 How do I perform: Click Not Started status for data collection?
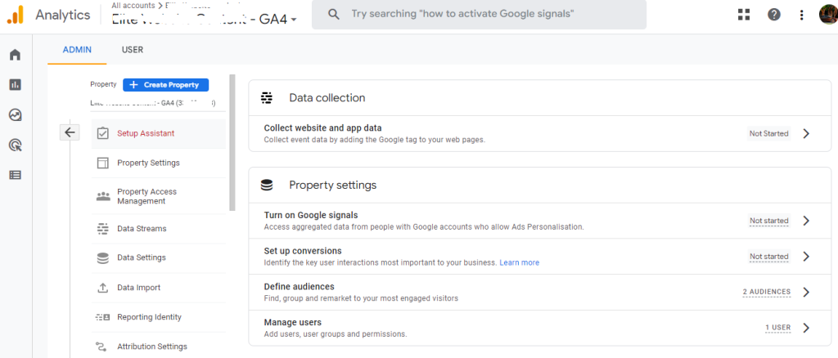(x=768, y=133)
